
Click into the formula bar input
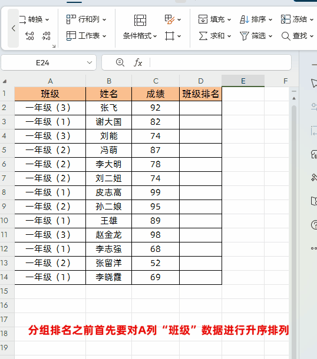pyautogui.click(x=220, y=62)
